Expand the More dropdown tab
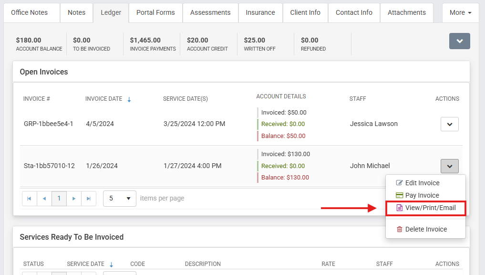This screenshot has width=485, height=275. pyautogui.click(x=461, y=13)
